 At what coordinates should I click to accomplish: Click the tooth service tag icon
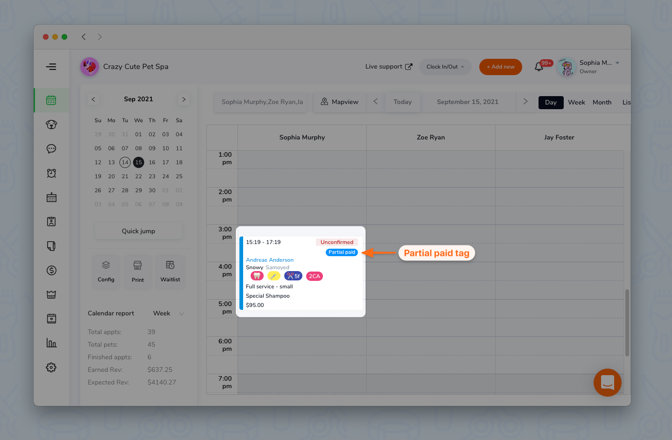[257, 276]
